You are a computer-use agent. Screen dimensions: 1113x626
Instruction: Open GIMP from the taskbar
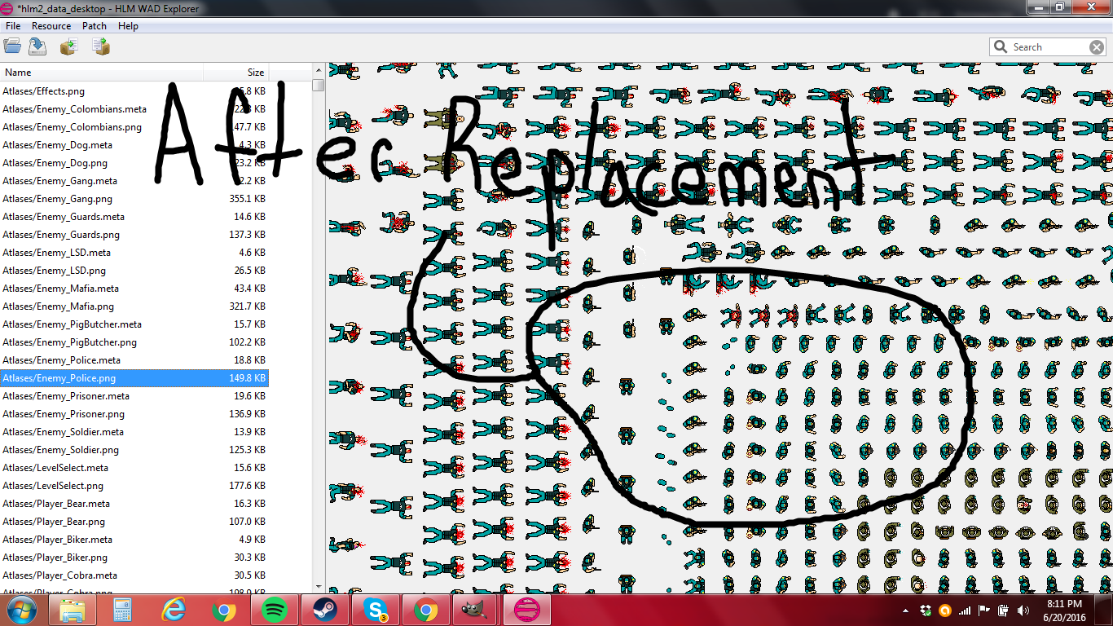coord(477,610)
